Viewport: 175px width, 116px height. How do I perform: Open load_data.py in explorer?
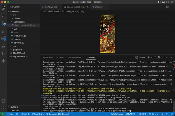click(x=24, y=36)
